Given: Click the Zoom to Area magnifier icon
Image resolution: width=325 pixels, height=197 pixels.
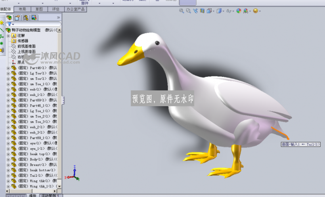Looking at the screenshot, I should 188,11.
